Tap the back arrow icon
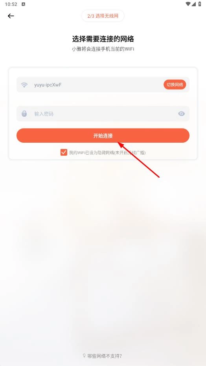The image size is (206, 366). (11, 16)
